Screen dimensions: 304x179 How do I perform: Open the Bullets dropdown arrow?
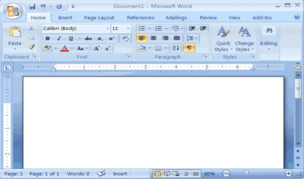pos(150,29)
